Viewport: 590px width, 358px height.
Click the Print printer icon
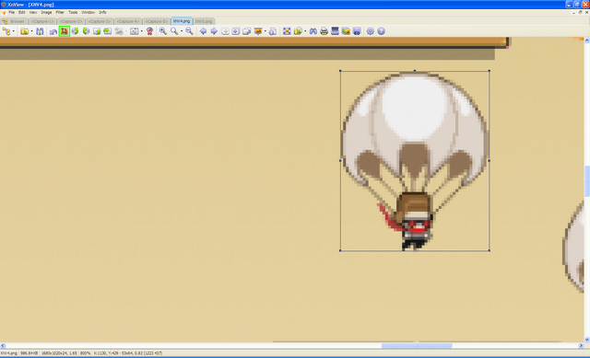point(324,31)
